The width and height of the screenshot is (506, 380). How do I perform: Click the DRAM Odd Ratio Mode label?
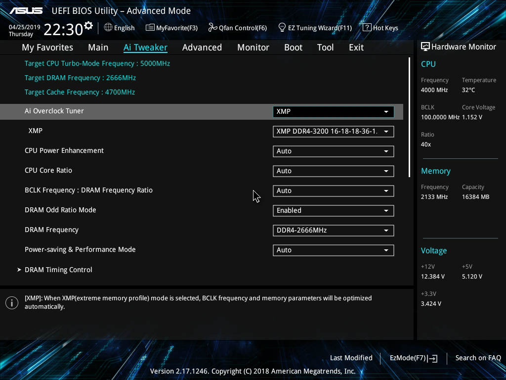pos(60,210)
